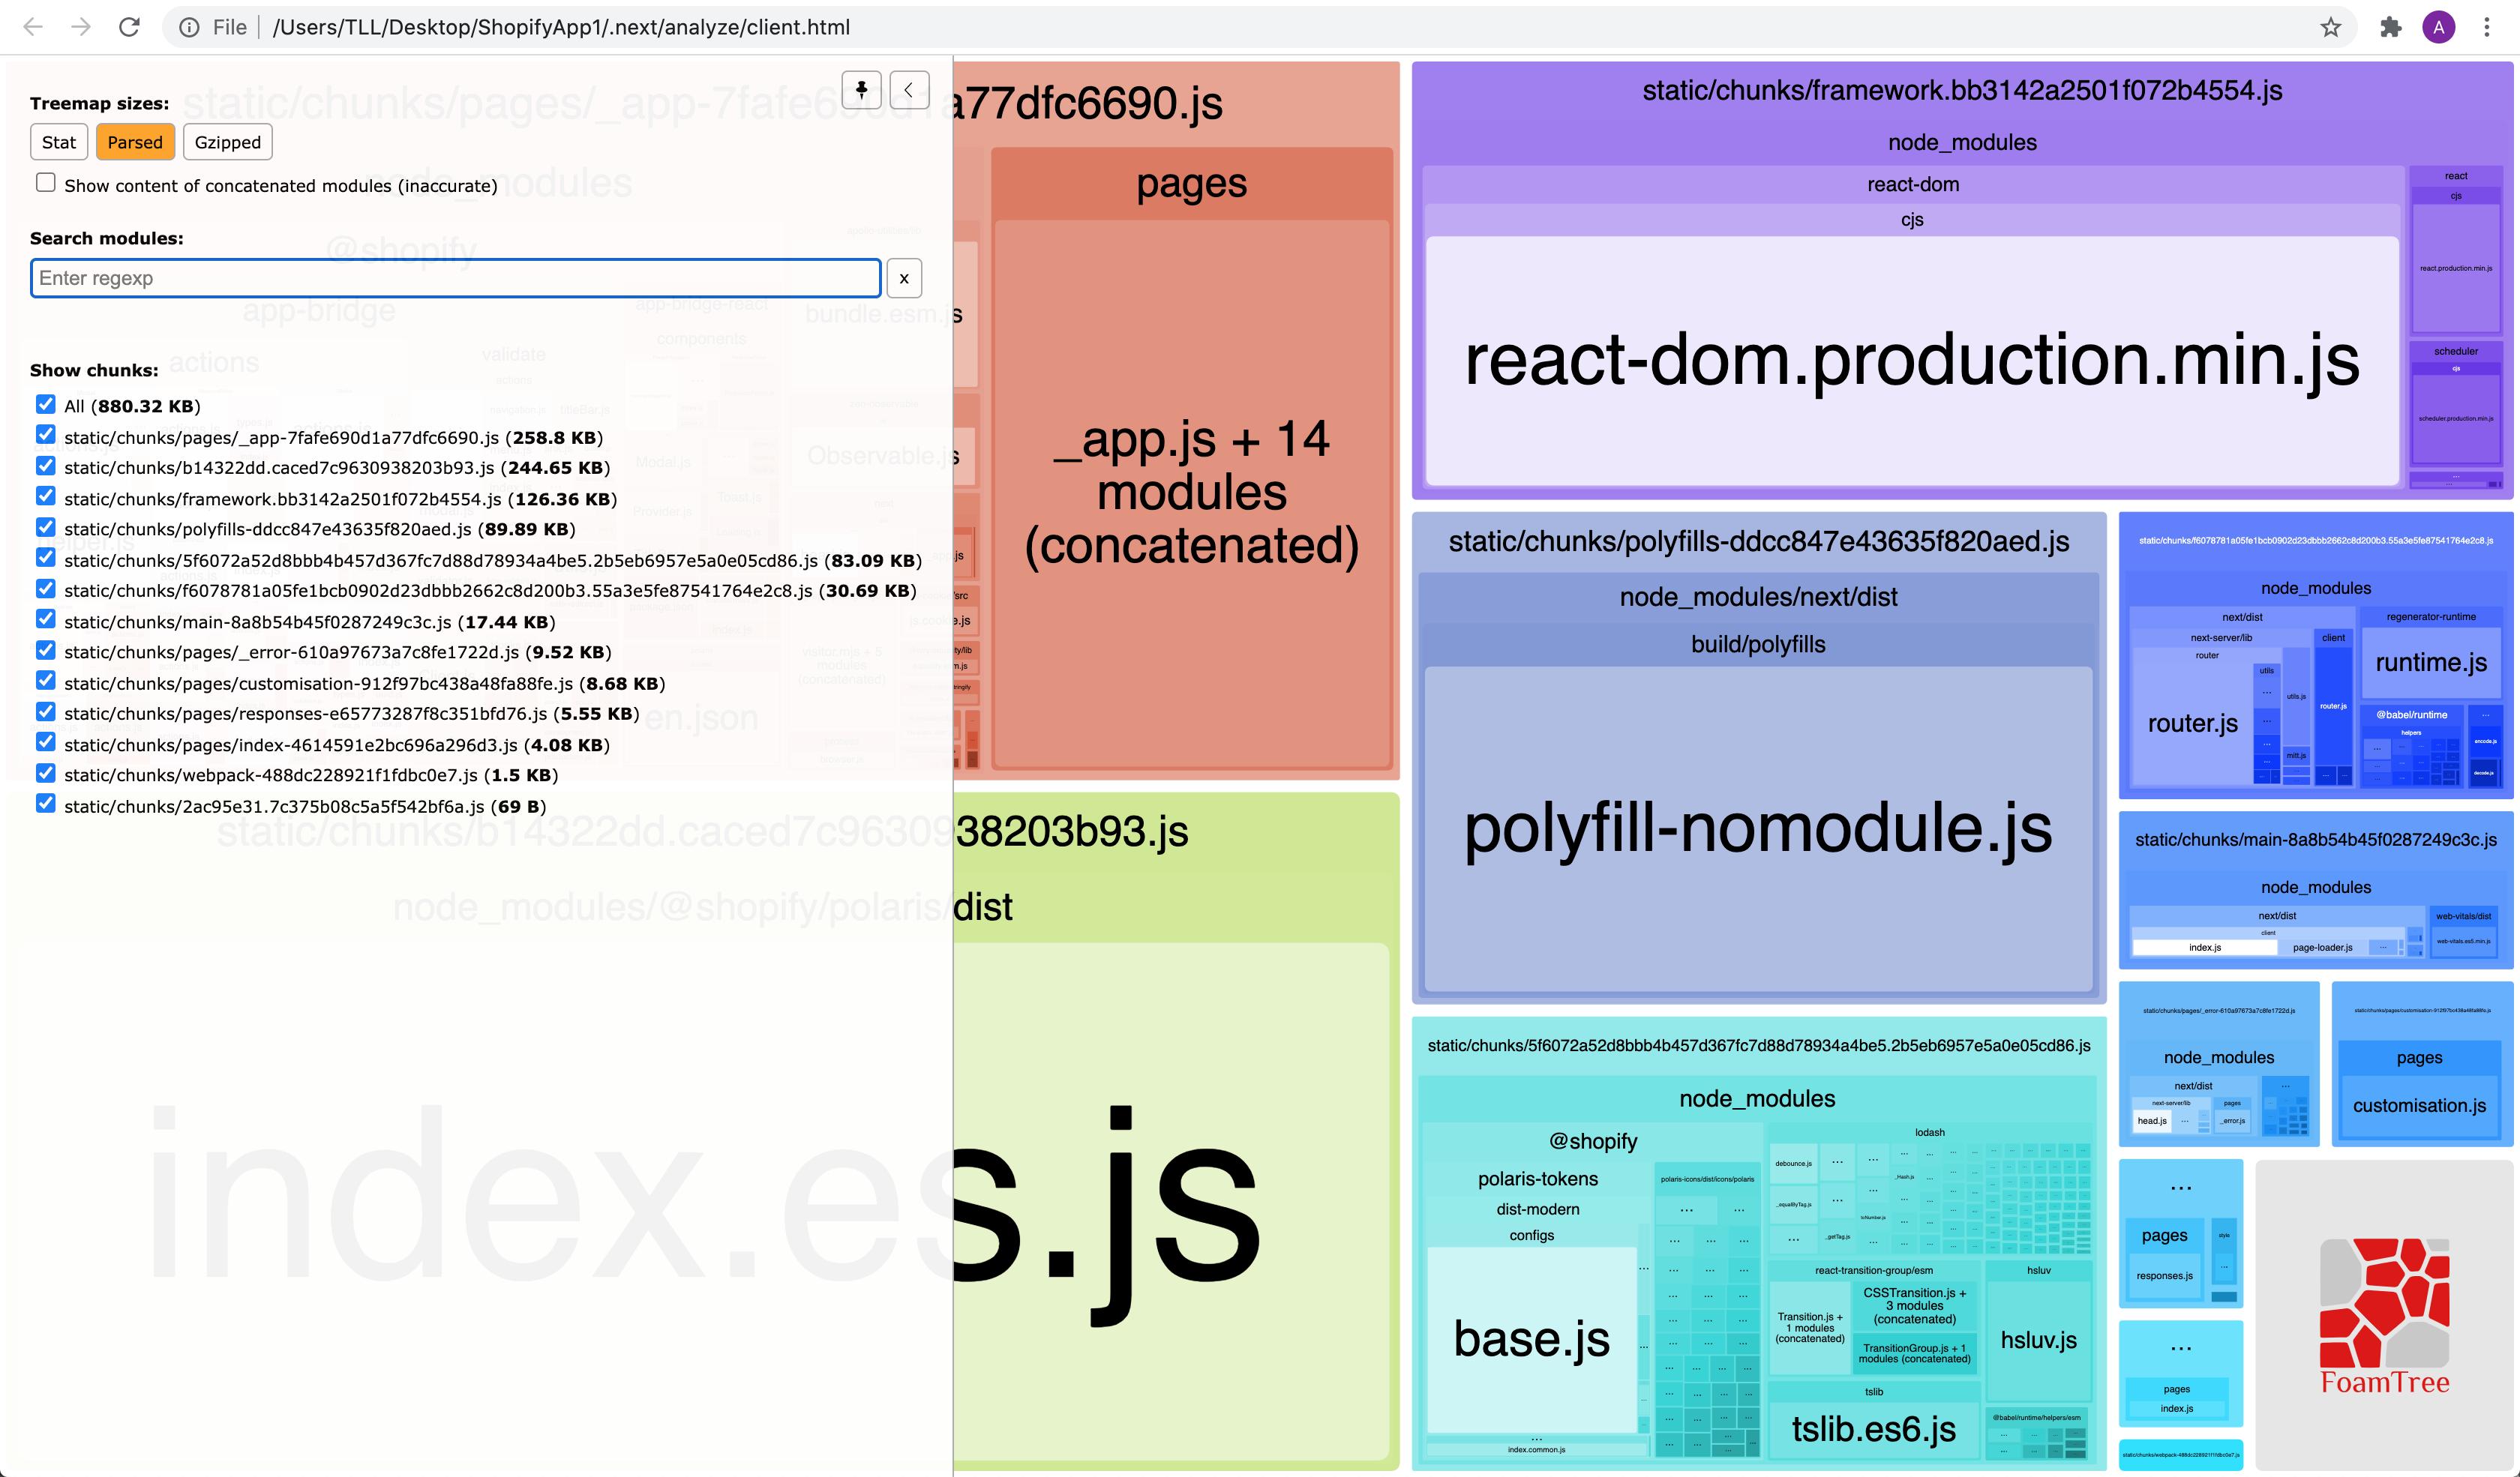Screen dimensions: 2520x1477
Task: Open the browser extensions puzzle icon
Action: coord(2390,27)
